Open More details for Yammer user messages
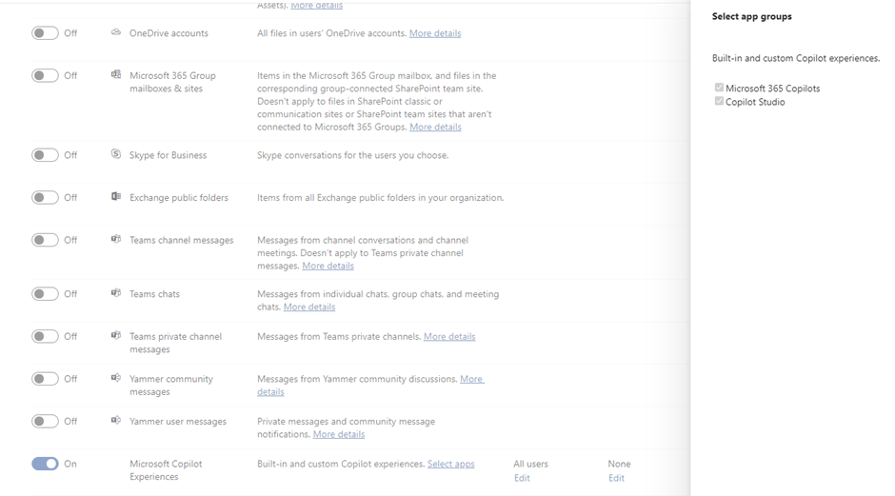The height and width of the screenshot is (496, 895). pyautogui.click(x=338, y=434)
